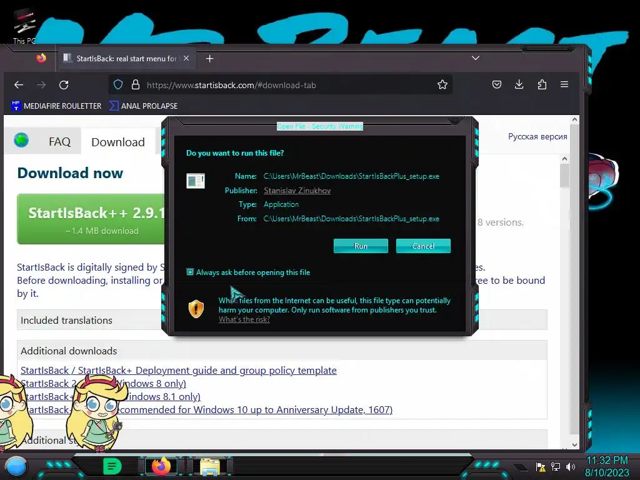Click the Type value Application text
Screen dimensions: 640x480
[x=281, y=204]
